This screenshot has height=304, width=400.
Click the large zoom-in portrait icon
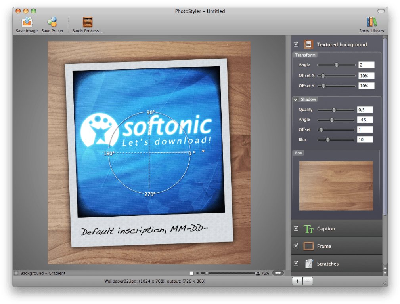click(x=258, y=273)
